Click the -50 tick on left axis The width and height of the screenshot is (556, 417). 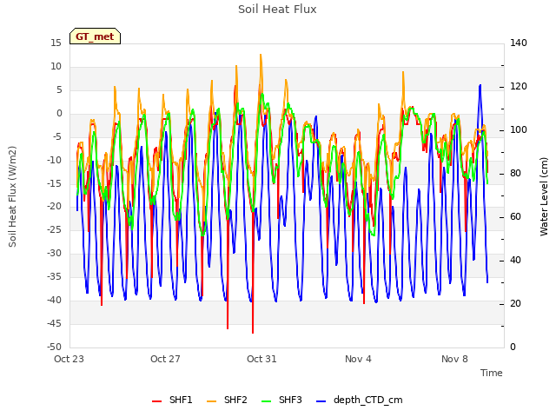point(54,347)
